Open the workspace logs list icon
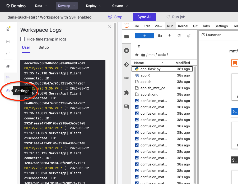 [x=8, y=78]
